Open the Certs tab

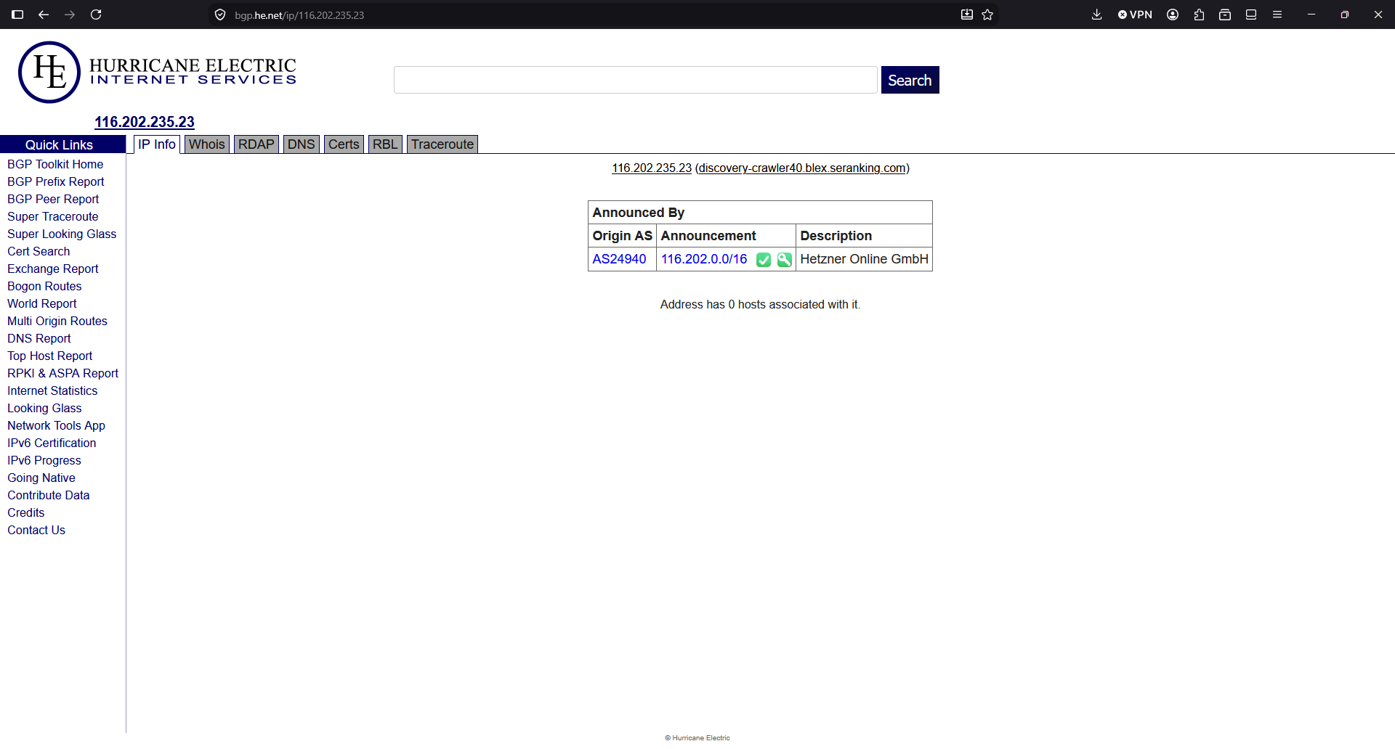[x=344, y=144]
